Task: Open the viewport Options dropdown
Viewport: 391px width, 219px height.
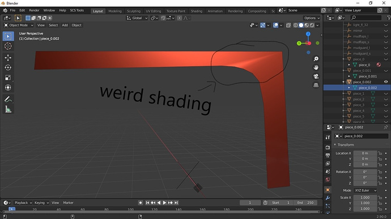Action: click(312, 18)
